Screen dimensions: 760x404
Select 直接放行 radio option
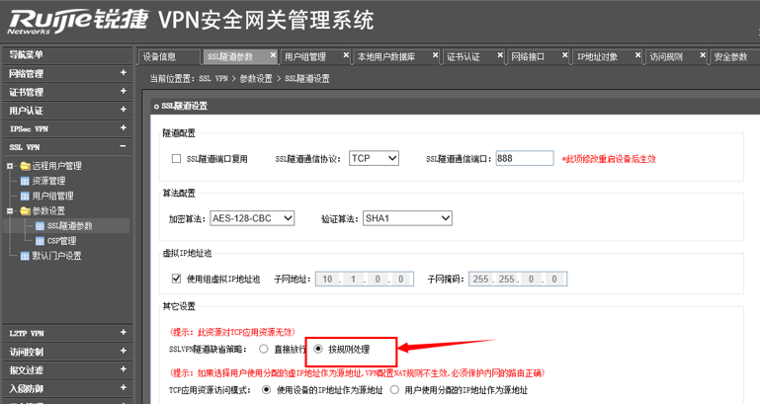coord(263,349)
